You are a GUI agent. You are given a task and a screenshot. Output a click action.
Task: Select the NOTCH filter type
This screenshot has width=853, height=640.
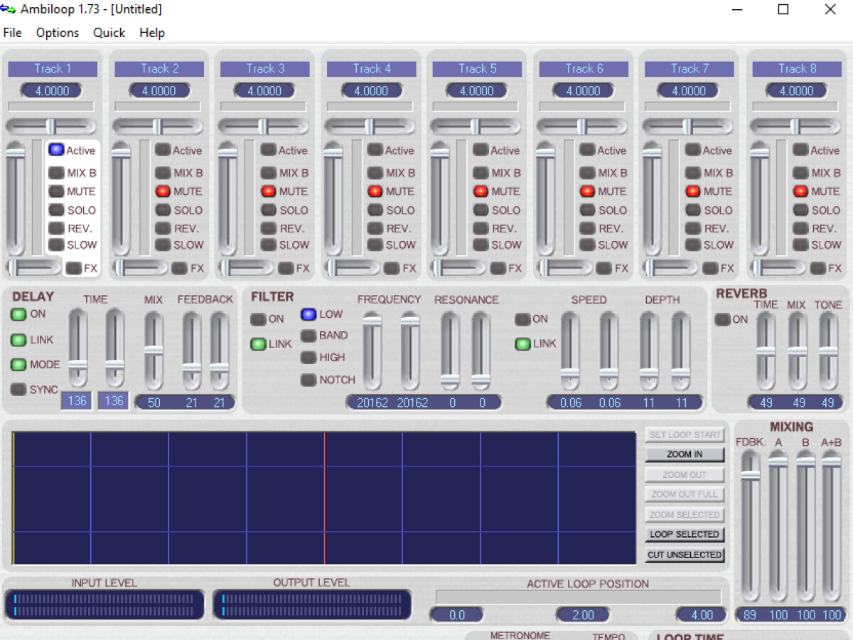point(310,380)
